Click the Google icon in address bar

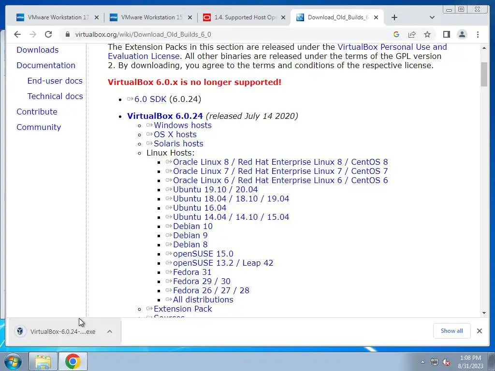[396, 34]
